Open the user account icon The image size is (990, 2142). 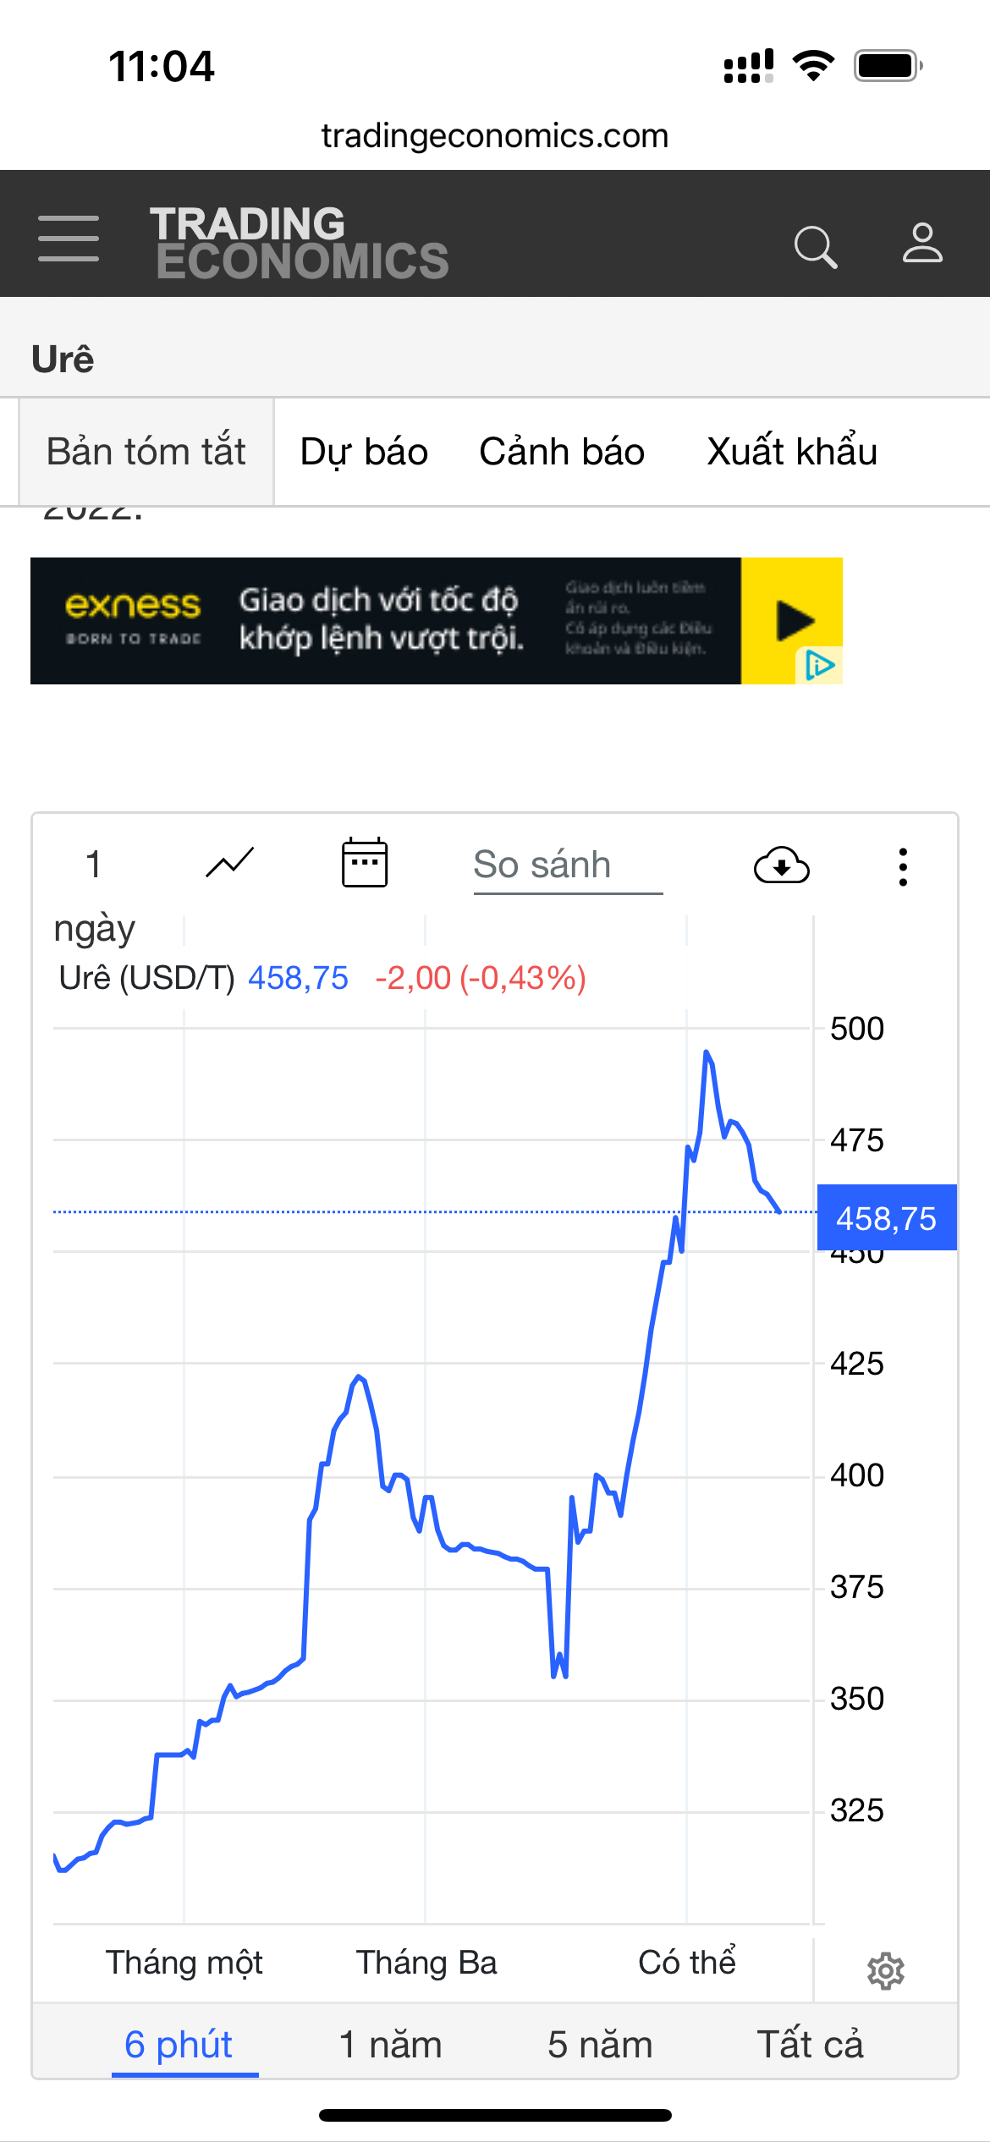(921, 244)
